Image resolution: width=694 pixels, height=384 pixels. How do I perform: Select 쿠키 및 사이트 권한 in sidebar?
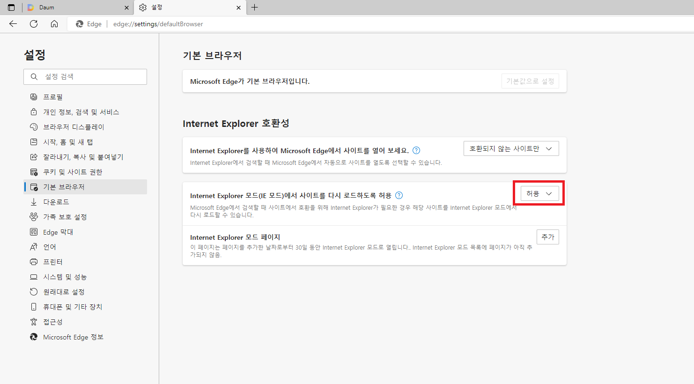point(85,172)
